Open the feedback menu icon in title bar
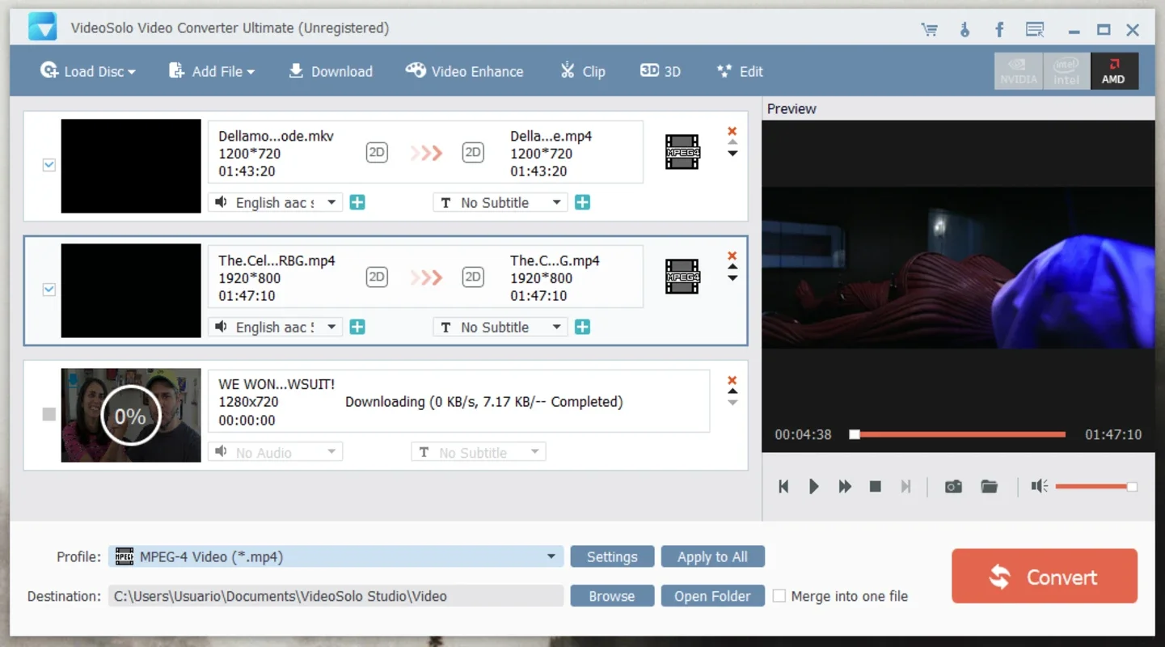Viewport: 1165px width, 647px height. [x=1035, y=30]
